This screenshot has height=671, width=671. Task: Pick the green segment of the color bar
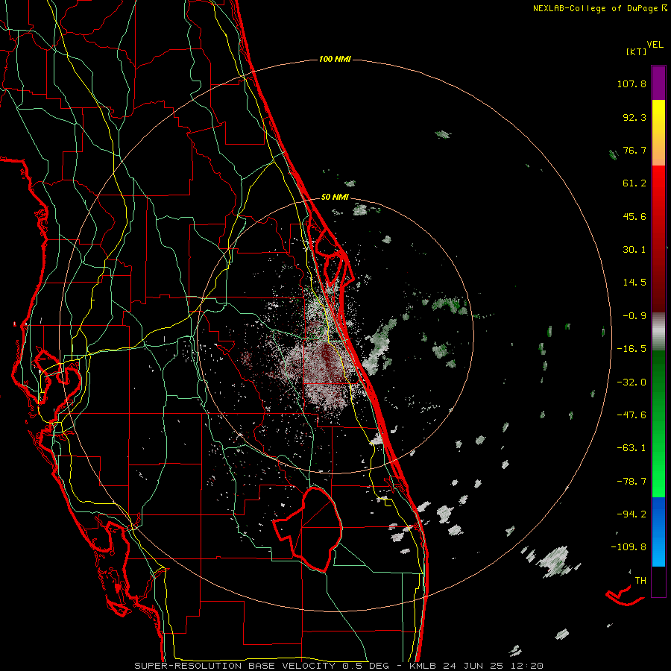658,423
